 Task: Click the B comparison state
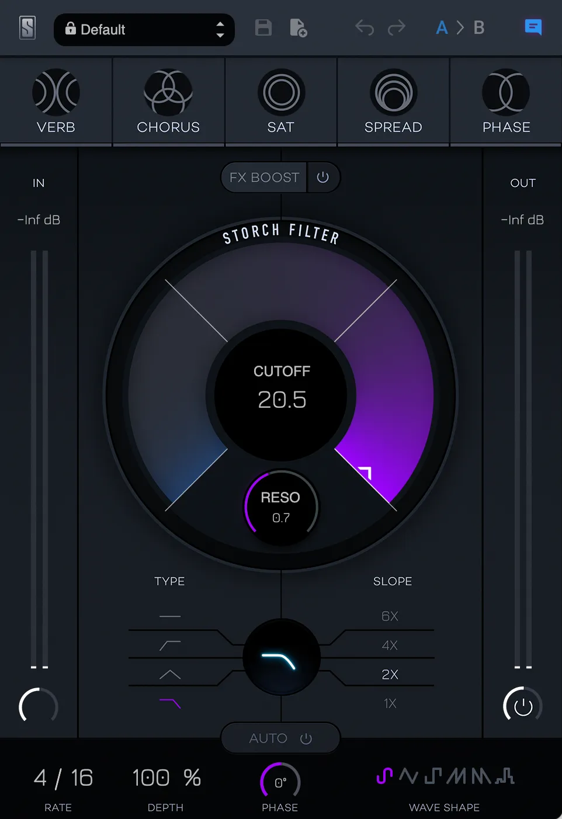click(x=478, y=27)
